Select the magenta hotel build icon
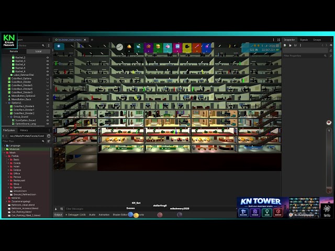335x251 pixels. click(177, 47)
